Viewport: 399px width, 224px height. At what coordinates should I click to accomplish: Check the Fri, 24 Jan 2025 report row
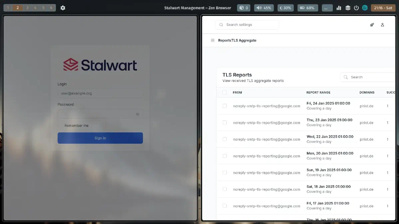tap(224, 106)
